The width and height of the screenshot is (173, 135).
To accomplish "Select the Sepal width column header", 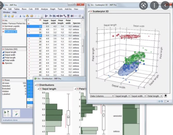I will pos(53,22).
